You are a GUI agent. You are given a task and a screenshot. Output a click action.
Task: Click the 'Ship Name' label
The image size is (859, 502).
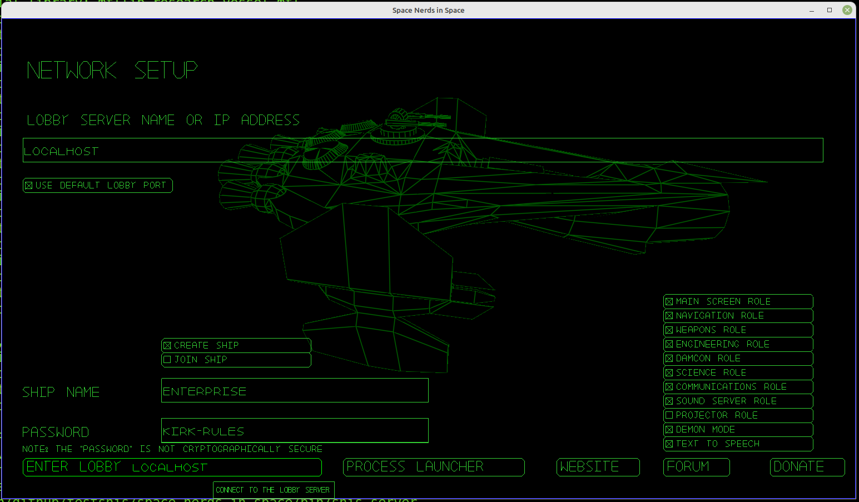click(61, 392)
